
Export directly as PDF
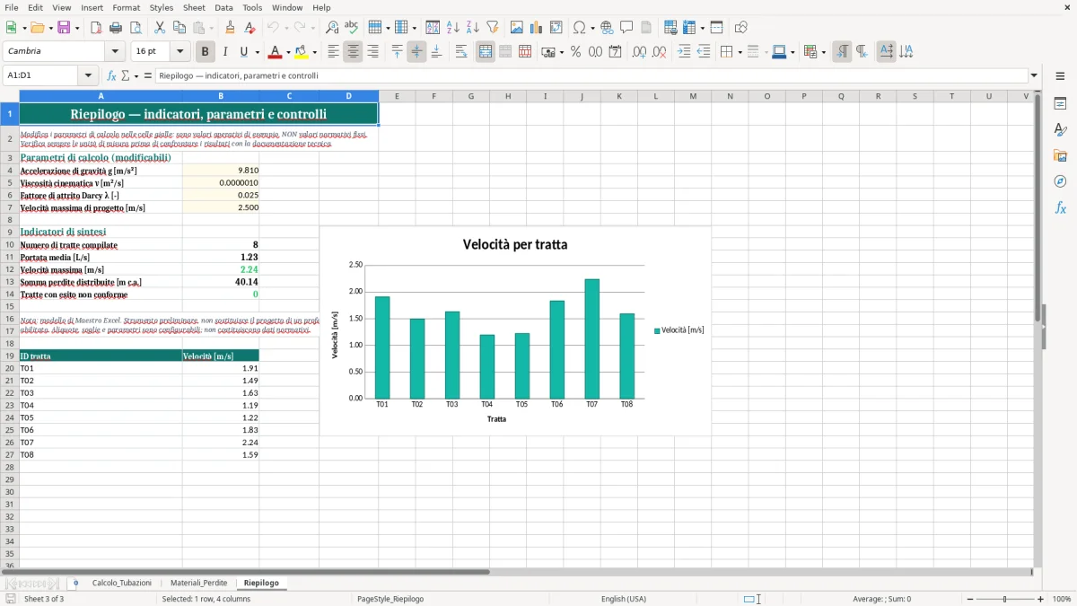(x=96, y=28)
